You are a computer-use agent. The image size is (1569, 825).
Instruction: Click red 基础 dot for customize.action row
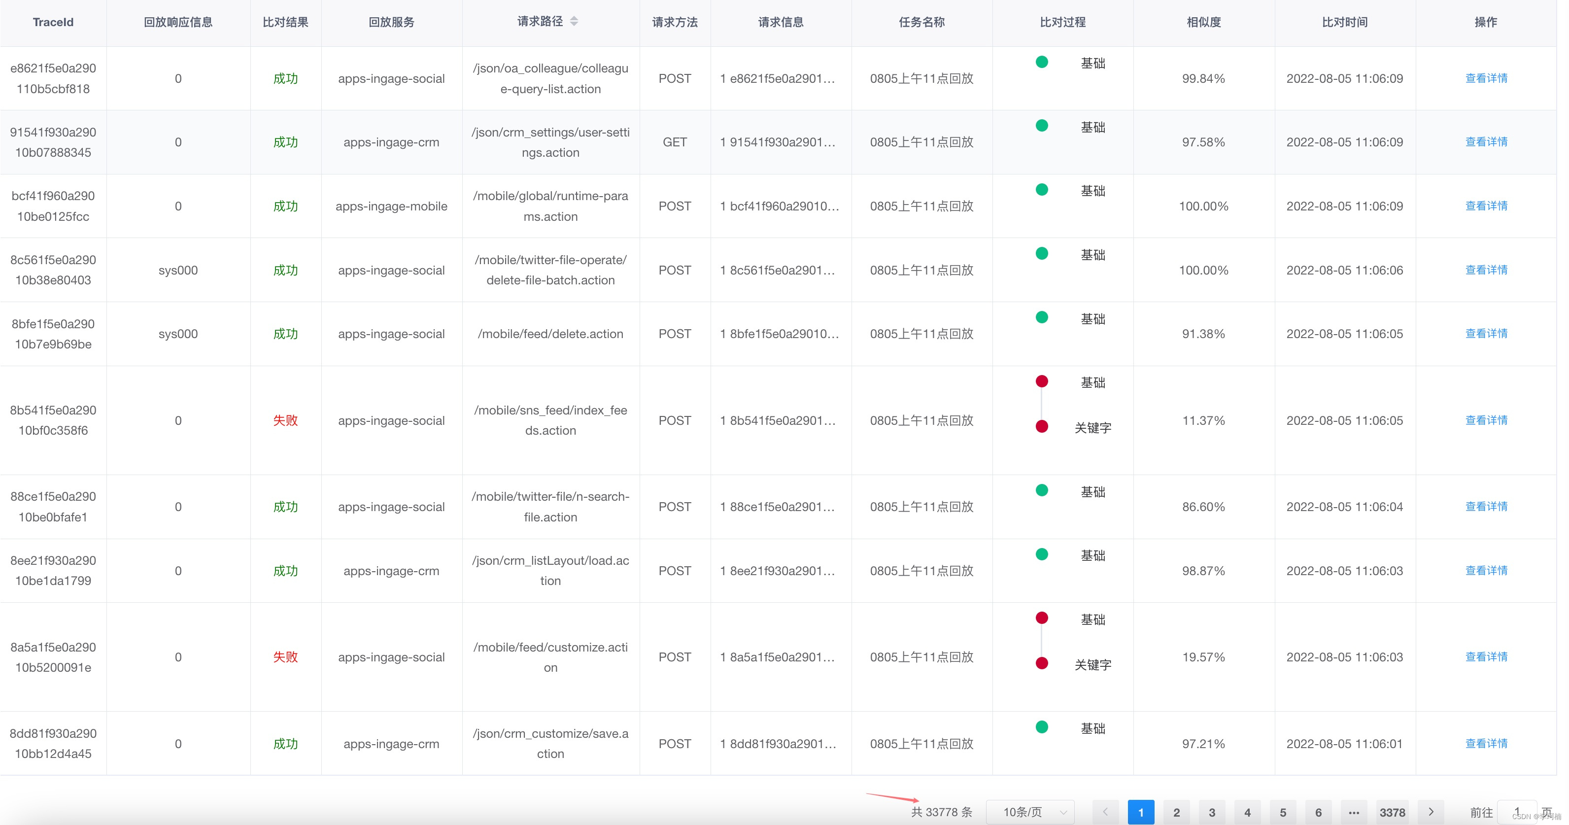1042,619
